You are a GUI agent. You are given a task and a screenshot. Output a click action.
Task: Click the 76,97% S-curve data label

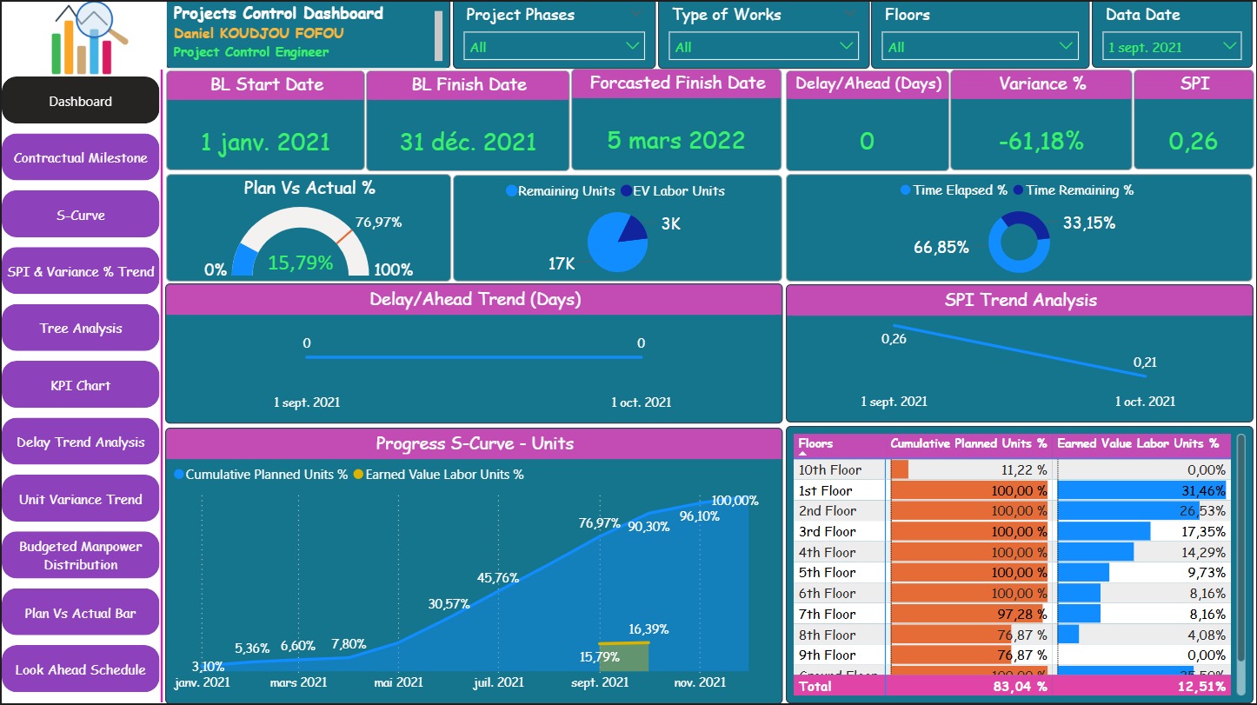coord(600,522)
